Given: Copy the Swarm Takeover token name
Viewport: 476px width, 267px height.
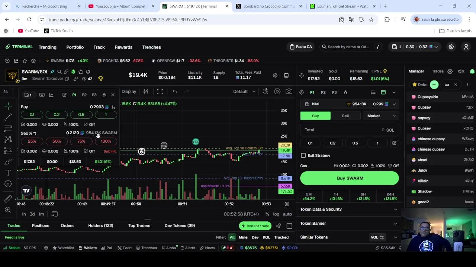Looking at the screenshot, I should (x=67, y=79).
